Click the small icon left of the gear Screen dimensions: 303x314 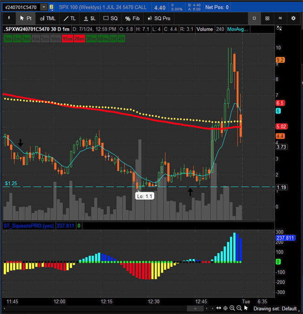point(280,18)
